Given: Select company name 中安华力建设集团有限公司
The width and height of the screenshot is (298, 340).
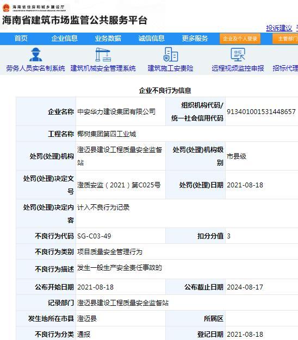Looking at the screenshot, I should click(116, 112).
